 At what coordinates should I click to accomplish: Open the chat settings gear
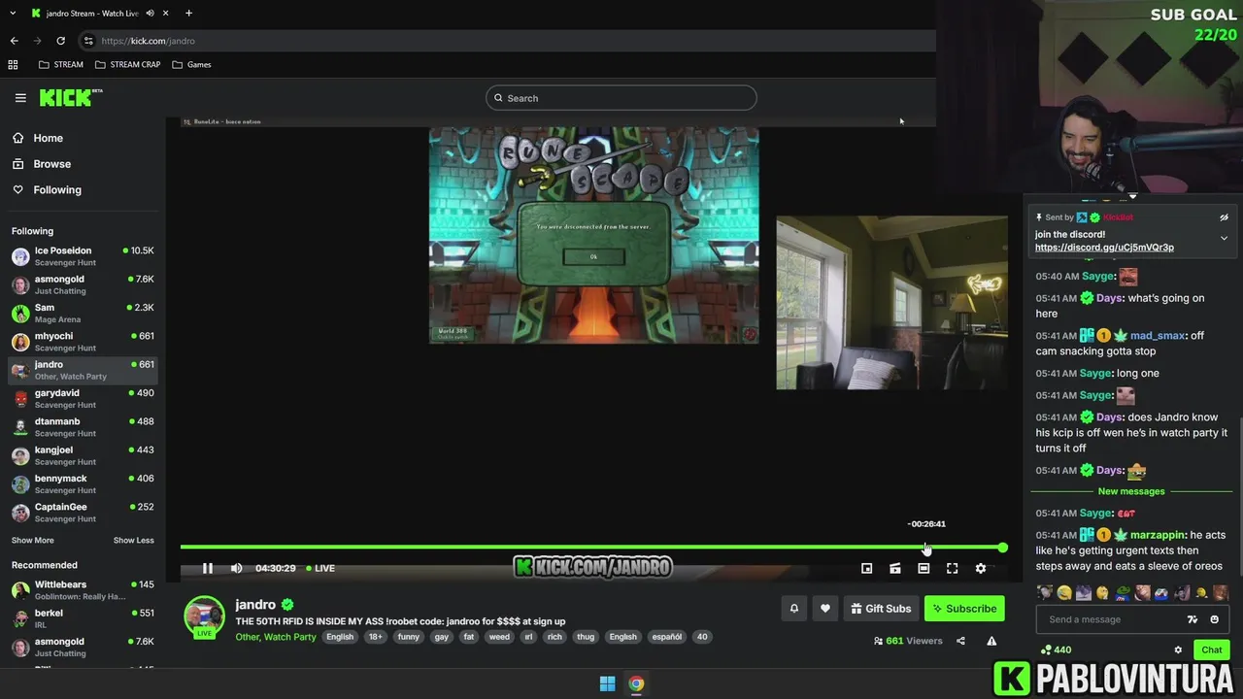pyautogui.click(x=1178, y=650)
